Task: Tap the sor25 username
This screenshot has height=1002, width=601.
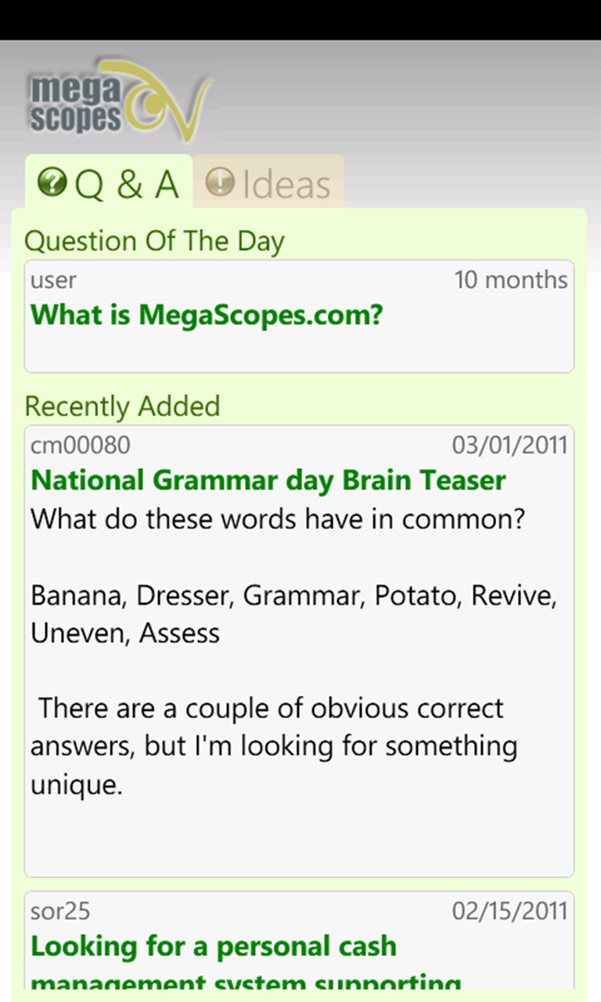Action: [60, 911]
